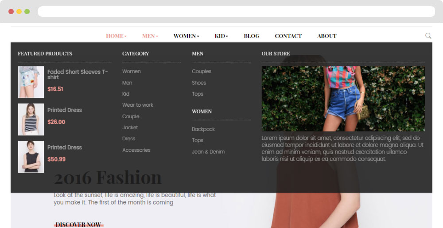Go to Men category link

[127, 83]
